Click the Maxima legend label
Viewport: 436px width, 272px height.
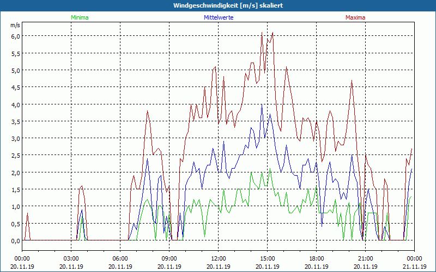point(355,17)
